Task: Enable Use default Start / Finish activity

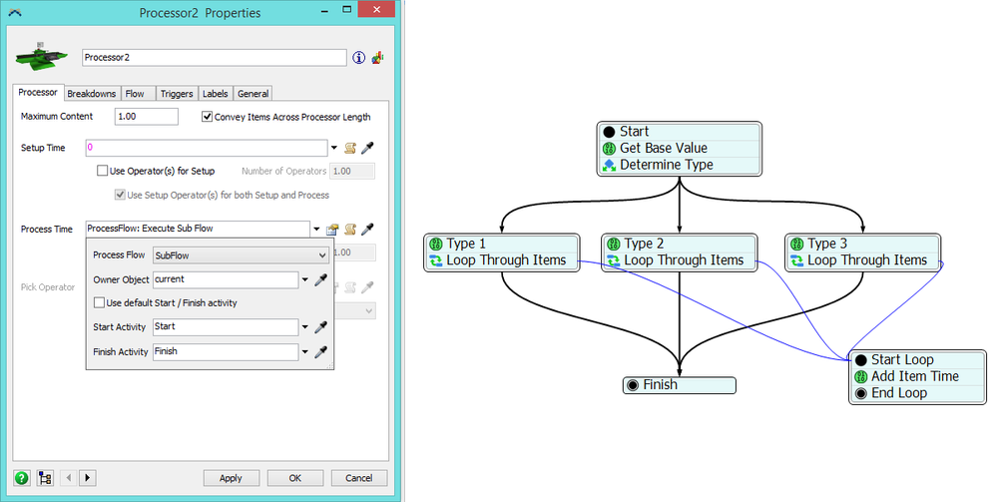Action: tap(99, 303)
